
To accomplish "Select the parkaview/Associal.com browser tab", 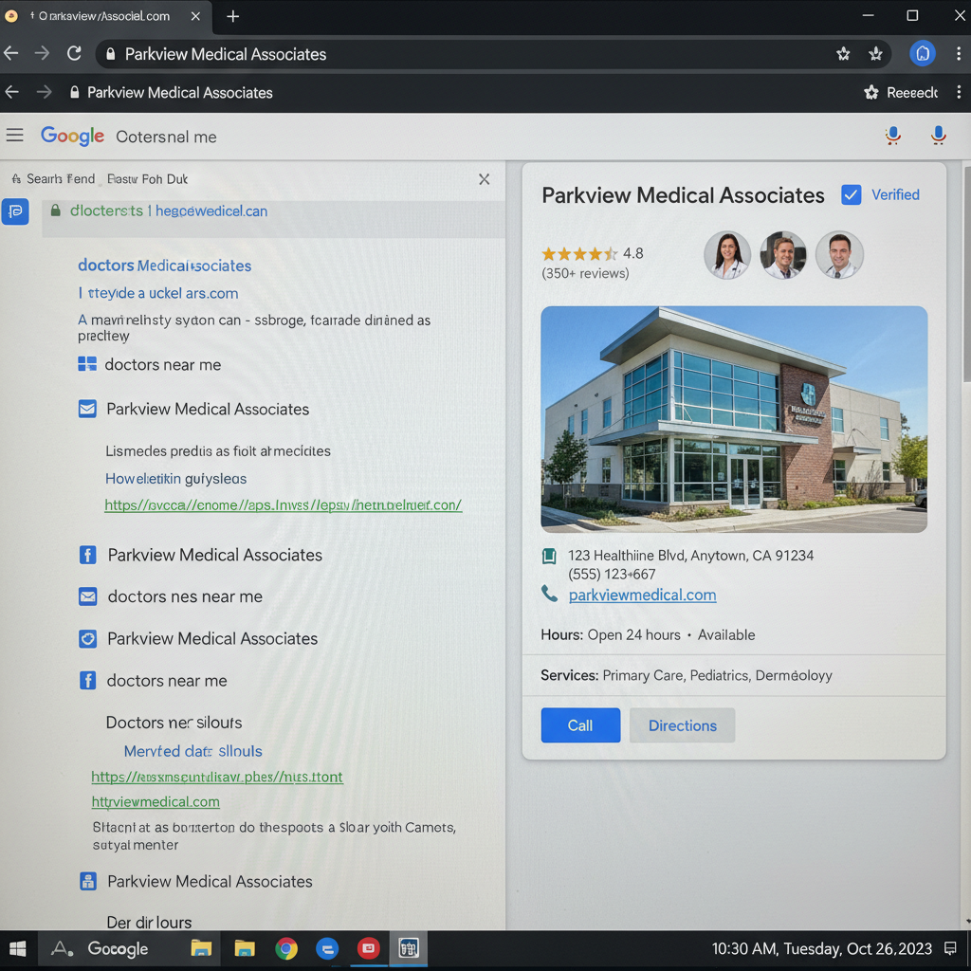I will pyautogui.click(x=105, y=17).
